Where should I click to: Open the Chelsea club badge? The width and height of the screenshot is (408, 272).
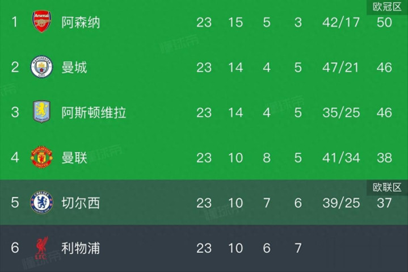[x=41, y=203]
